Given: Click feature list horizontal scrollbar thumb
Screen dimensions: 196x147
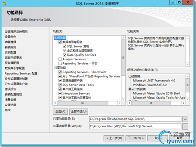Looking at the screenshot, I should click(x=82, y=103).
